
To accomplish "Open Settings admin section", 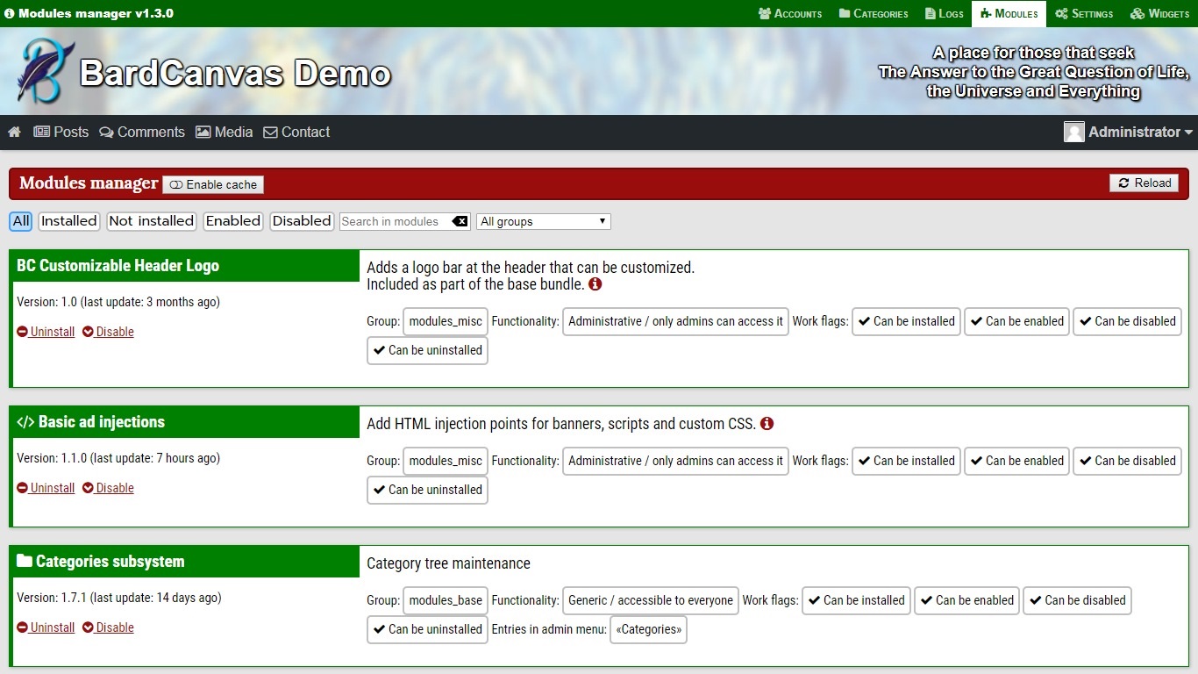I will (x=1084, y=13).
